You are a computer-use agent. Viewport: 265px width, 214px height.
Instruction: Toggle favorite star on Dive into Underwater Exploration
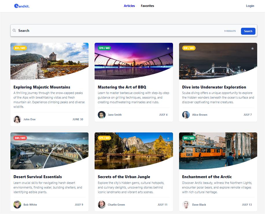coord(252,49)
